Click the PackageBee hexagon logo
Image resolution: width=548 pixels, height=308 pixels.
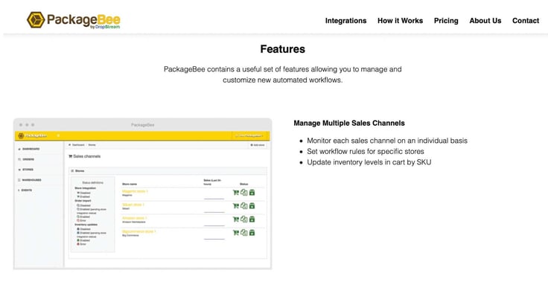point(36,20)
